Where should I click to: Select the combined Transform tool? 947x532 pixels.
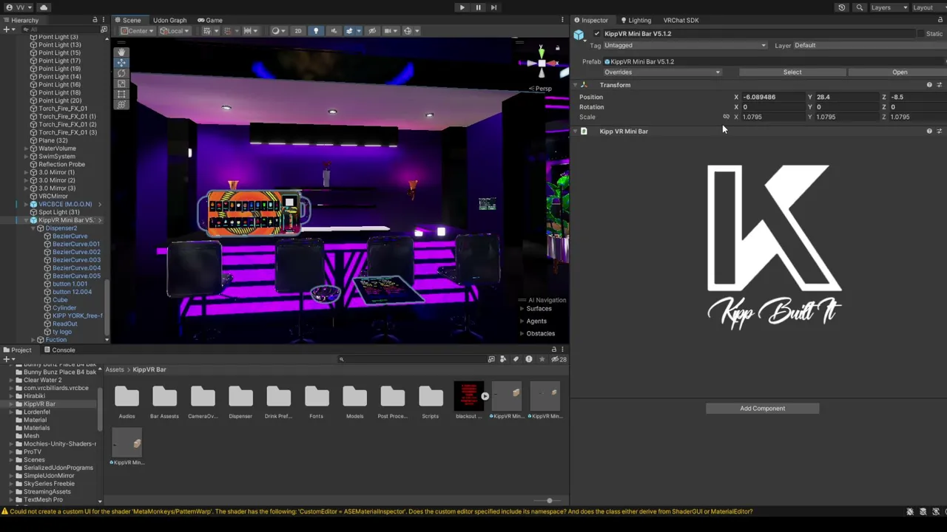[121, 104]
